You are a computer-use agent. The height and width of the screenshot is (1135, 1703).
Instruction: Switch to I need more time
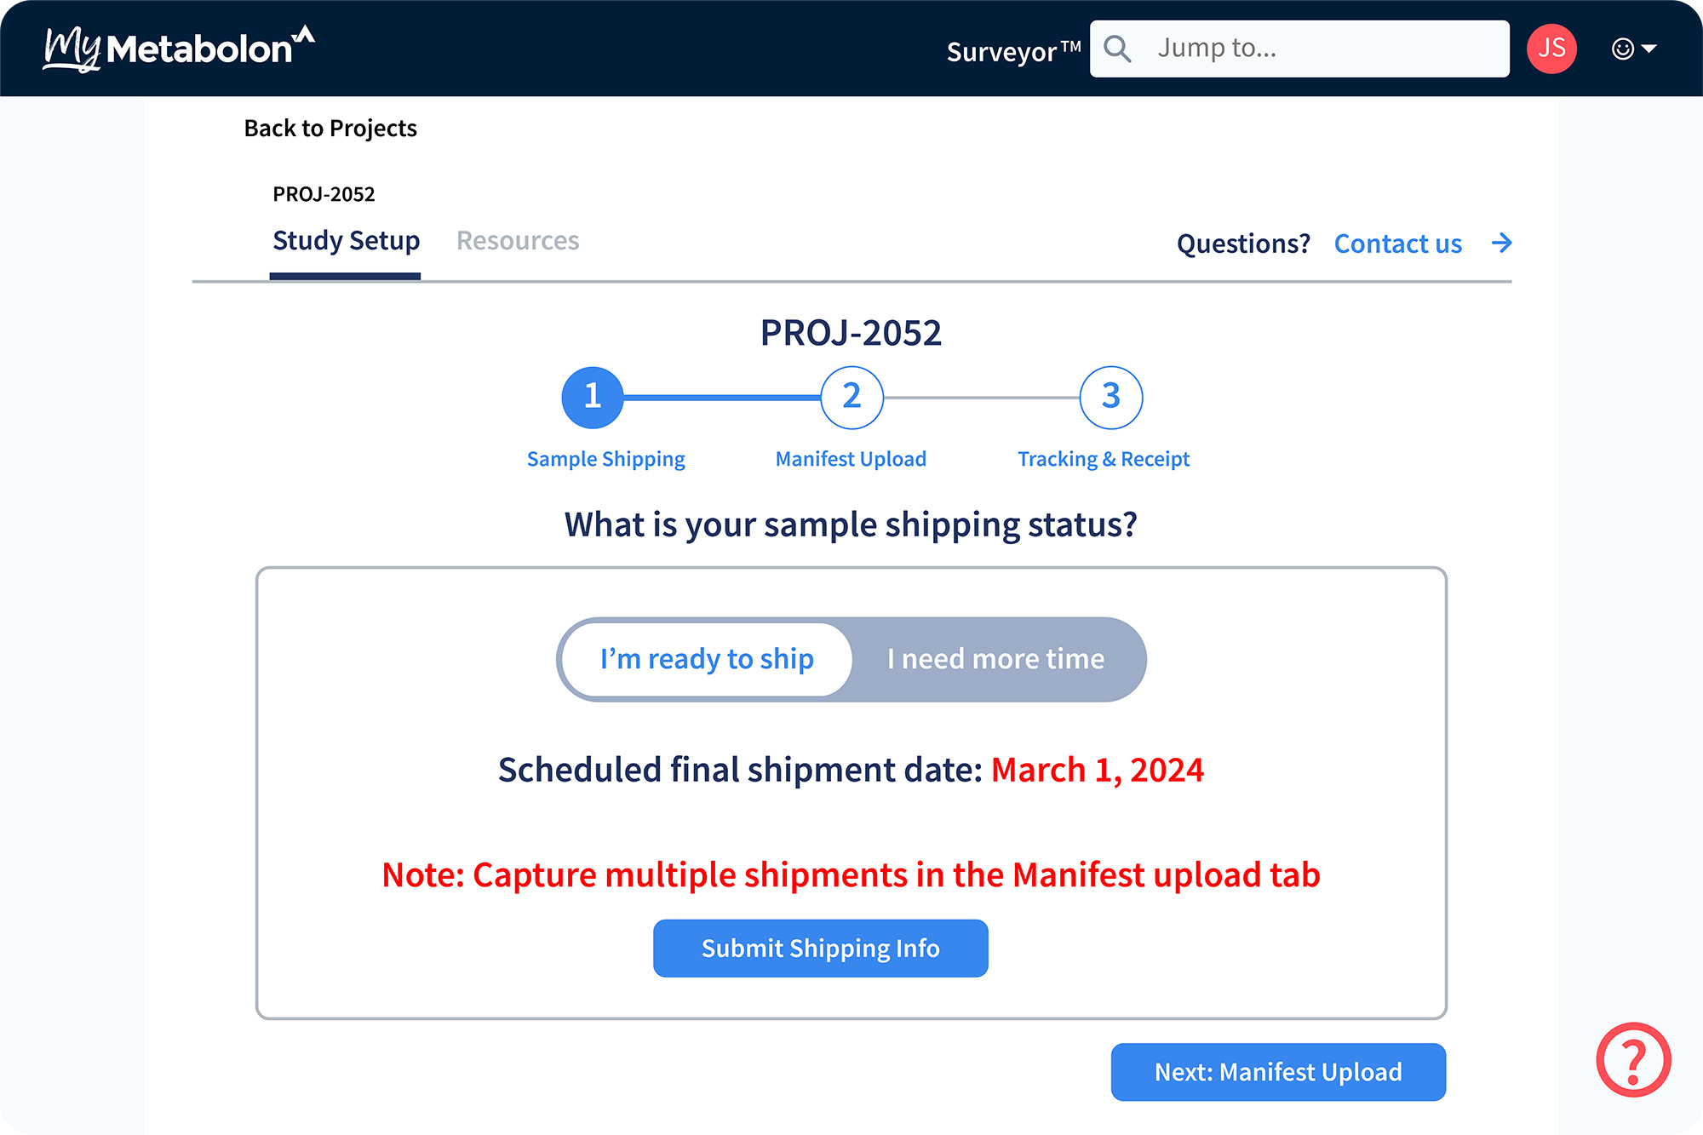(995, 658)
